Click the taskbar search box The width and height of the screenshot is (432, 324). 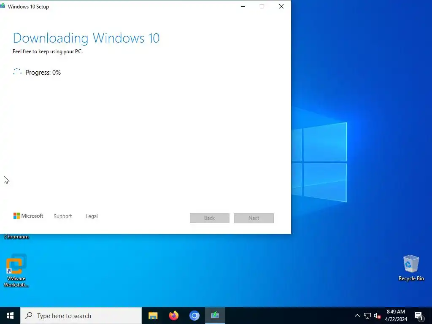[81, 316]
